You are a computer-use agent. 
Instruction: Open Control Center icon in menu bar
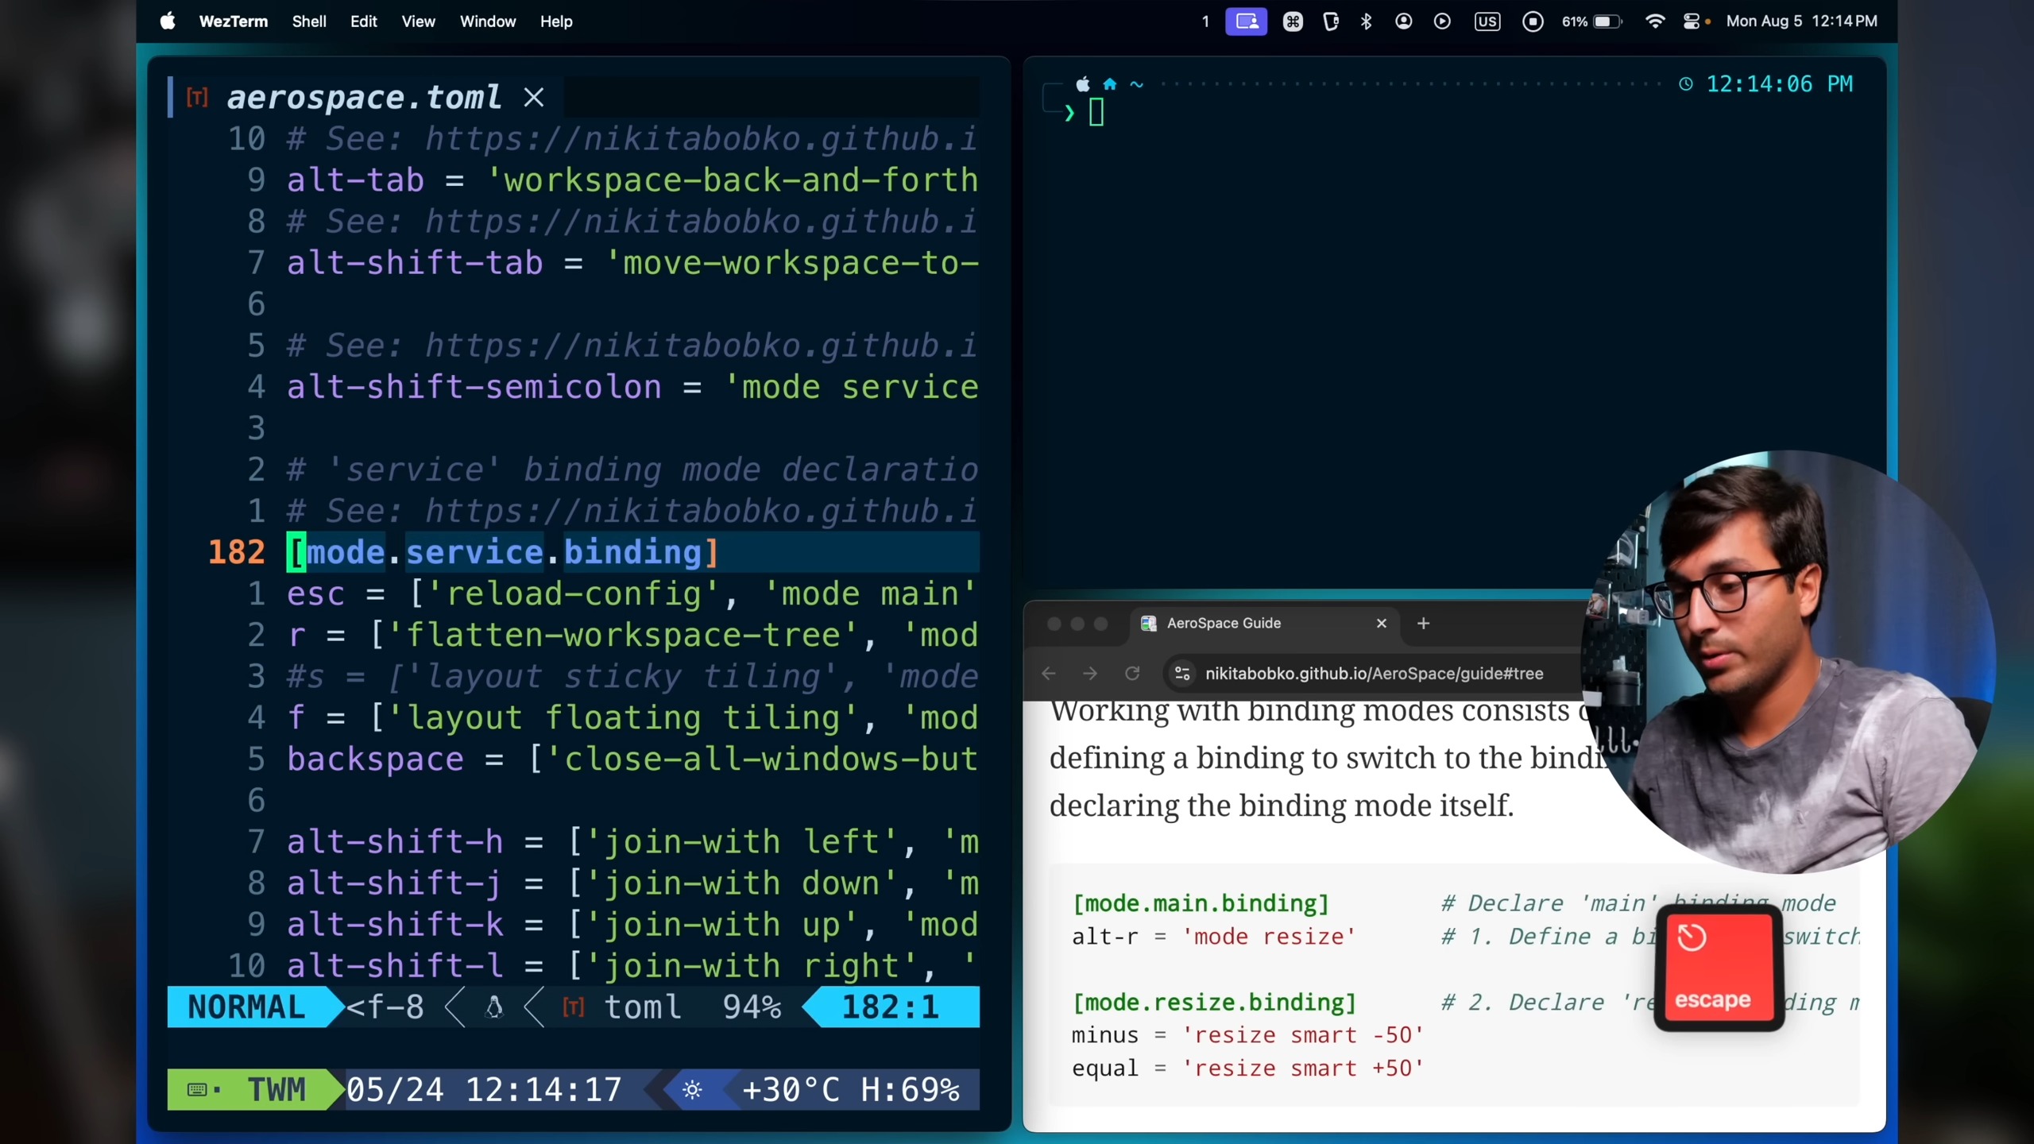1691,21
